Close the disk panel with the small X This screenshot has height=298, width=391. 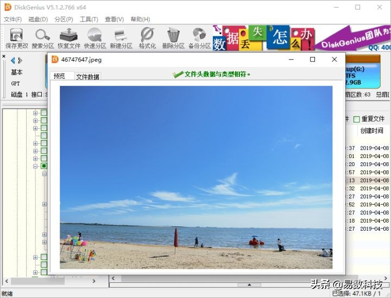click(x=4, y=56)
